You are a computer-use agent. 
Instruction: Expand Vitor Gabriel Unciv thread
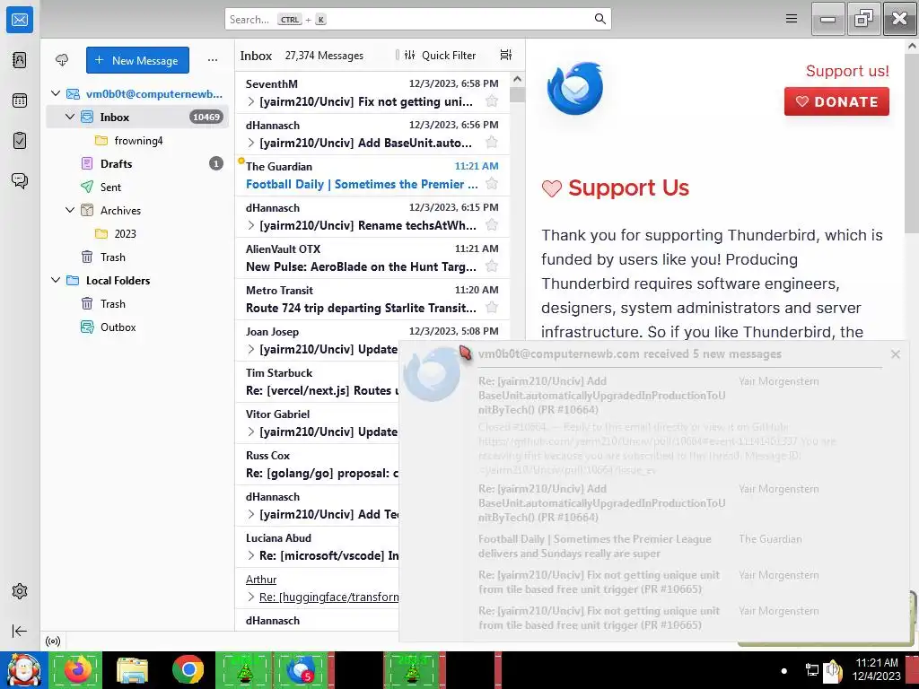coord(251,432)
